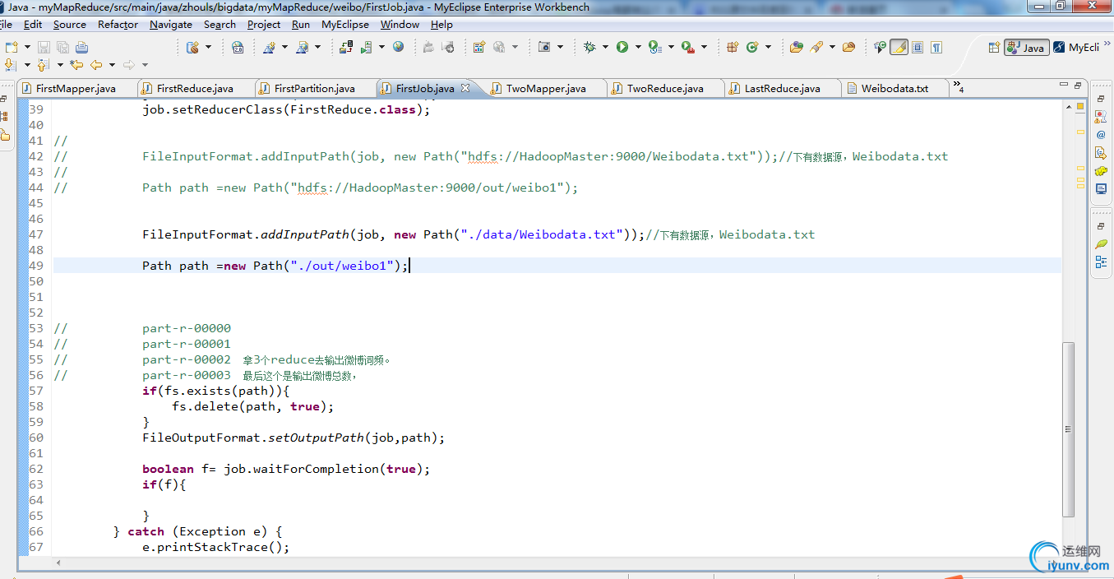
Task: Switch to LastReduce.java tab
Action: click(782, 88)
